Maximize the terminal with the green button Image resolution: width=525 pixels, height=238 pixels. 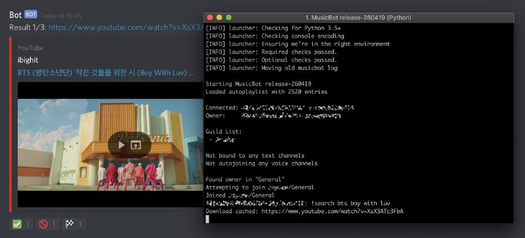click(x=228, y=18)
